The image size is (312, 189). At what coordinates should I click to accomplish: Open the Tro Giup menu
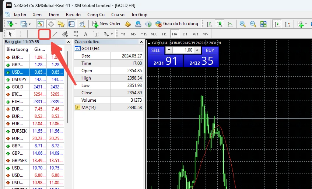(x=139, y=15)
